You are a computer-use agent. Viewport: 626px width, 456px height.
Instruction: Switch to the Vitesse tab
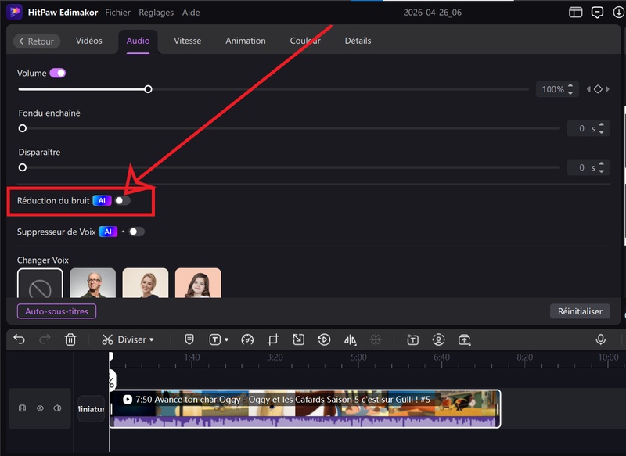pyautogui.click(x=187, y=41)
